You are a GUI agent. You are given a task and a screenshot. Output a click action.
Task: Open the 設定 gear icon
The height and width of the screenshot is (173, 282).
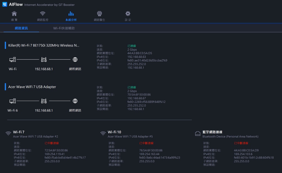click(128, 14)
